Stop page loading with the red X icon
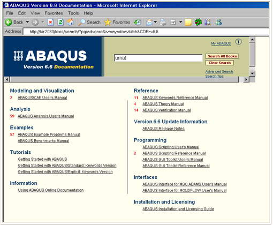This screenshot has width=273, height=225. (50, 22)
